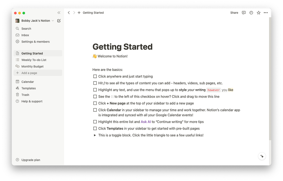Expand the toggle block triangle

point(95,135)
